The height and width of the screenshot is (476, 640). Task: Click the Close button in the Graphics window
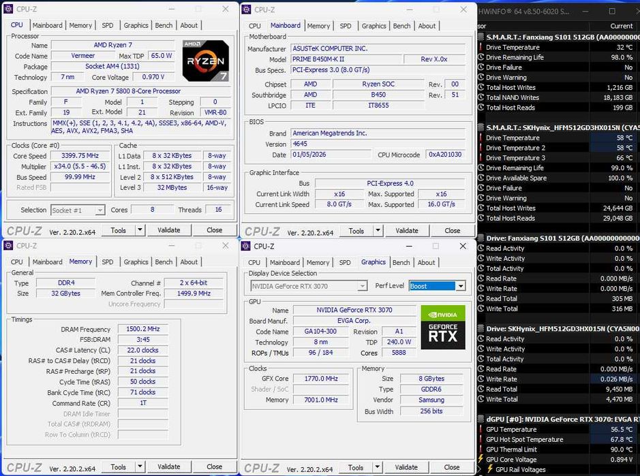[451, 467]
